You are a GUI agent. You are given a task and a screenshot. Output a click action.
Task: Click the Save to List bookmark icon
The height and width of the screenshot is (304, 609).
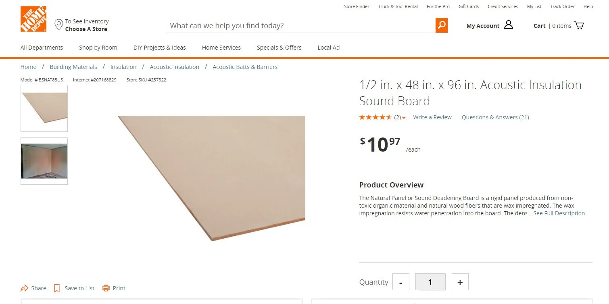point(57,288)
